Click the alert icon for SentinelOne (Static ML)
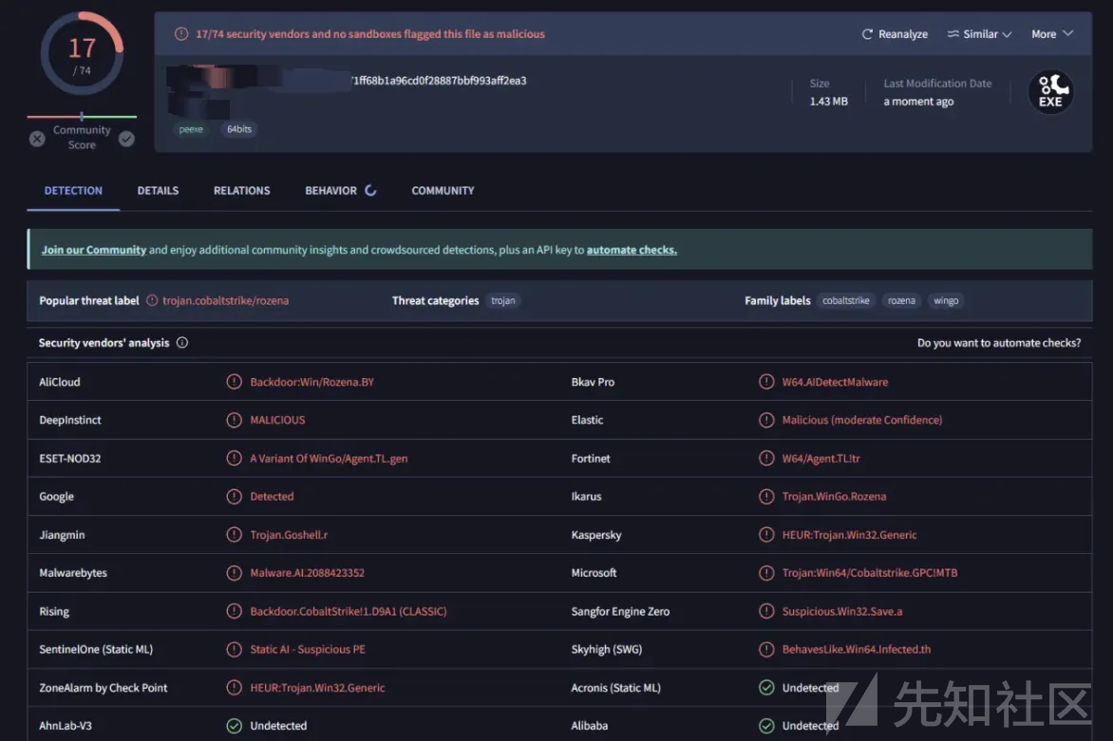 click(235, 650)
